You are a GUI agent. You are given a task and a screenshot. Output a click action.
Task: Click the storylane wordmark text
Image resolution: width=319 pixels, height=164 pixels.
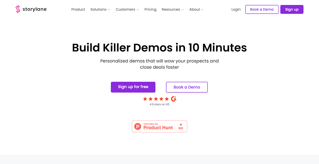coord(35,9)
